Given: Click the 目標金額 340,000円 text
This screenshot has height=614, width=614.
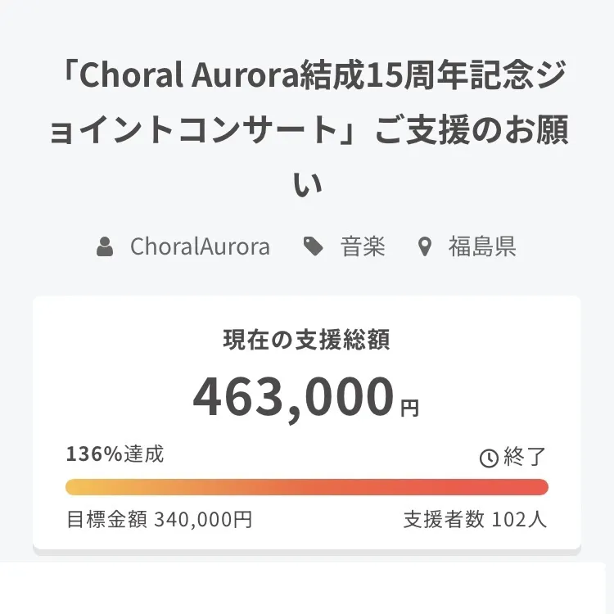Looking at the screenshot, I should (x=159, y=519).
